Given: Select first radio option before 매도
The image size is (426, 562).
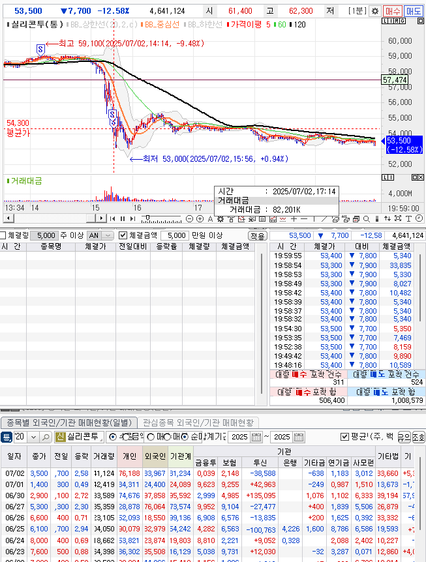Looking at the screenshot, I should [113, 437].
